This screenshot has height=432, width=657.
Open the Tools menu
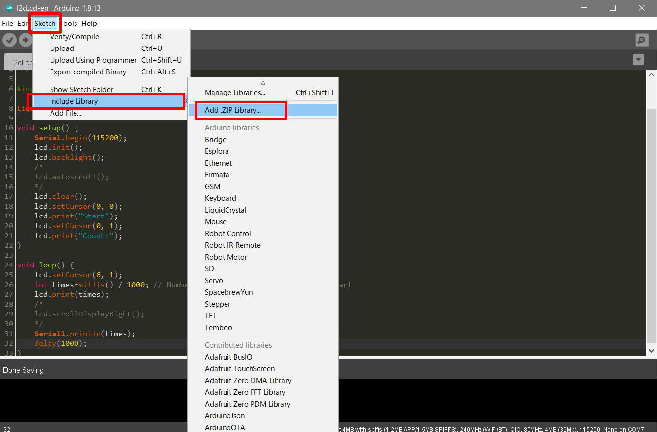[x=69, y=23]
